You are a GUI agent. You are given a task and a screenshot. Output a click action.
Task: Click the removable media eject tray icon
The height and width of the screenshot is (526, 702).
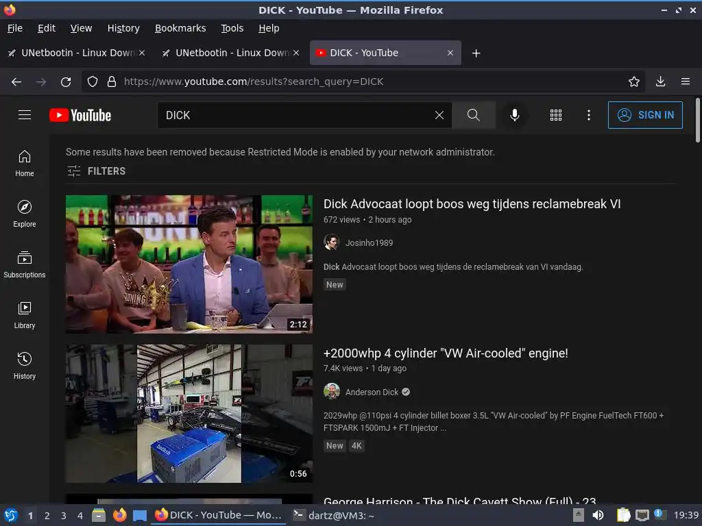[579, 515]
